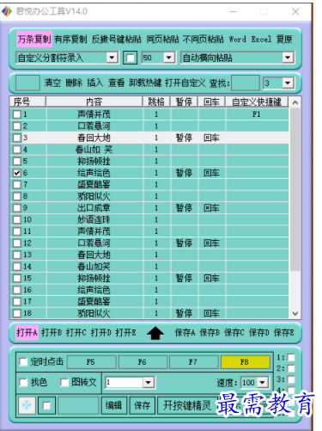Click the 删除 button

[x=74, y=83]
